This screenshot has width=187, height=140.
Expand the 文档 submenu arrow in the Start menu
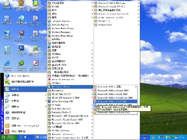point(46,95)
